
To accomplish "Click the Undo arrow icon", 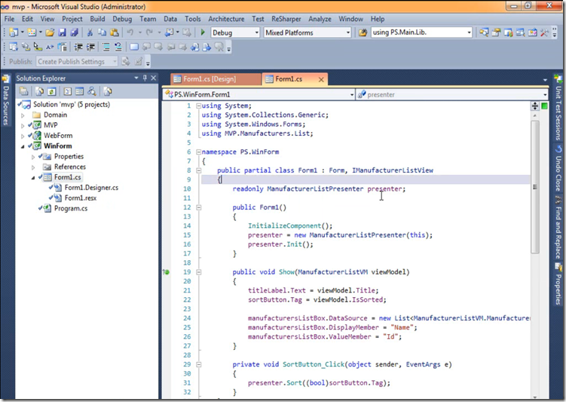I will tap(130, 32).
